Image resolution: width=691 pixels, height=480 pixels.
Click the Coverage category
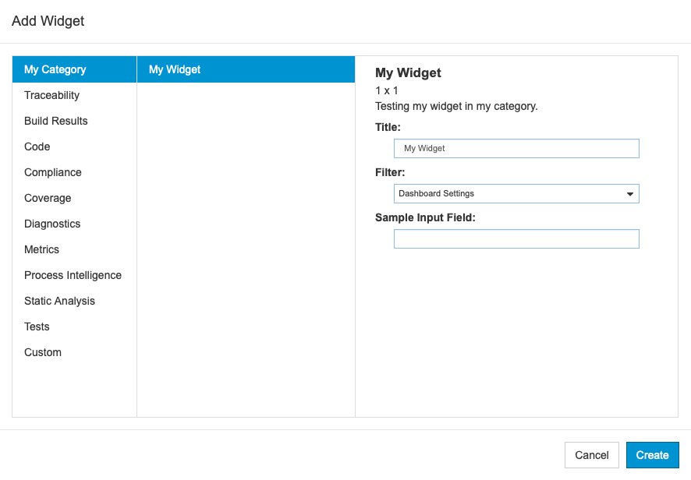pos(74,198)
